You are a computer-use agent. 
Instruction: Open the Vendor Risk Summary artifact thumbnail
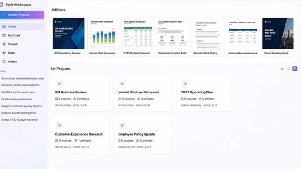coord(103,33)
